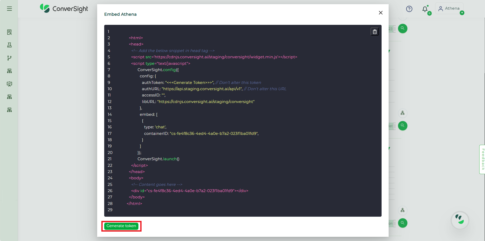Open the sitemap icon just below the monitor icon

9,97
